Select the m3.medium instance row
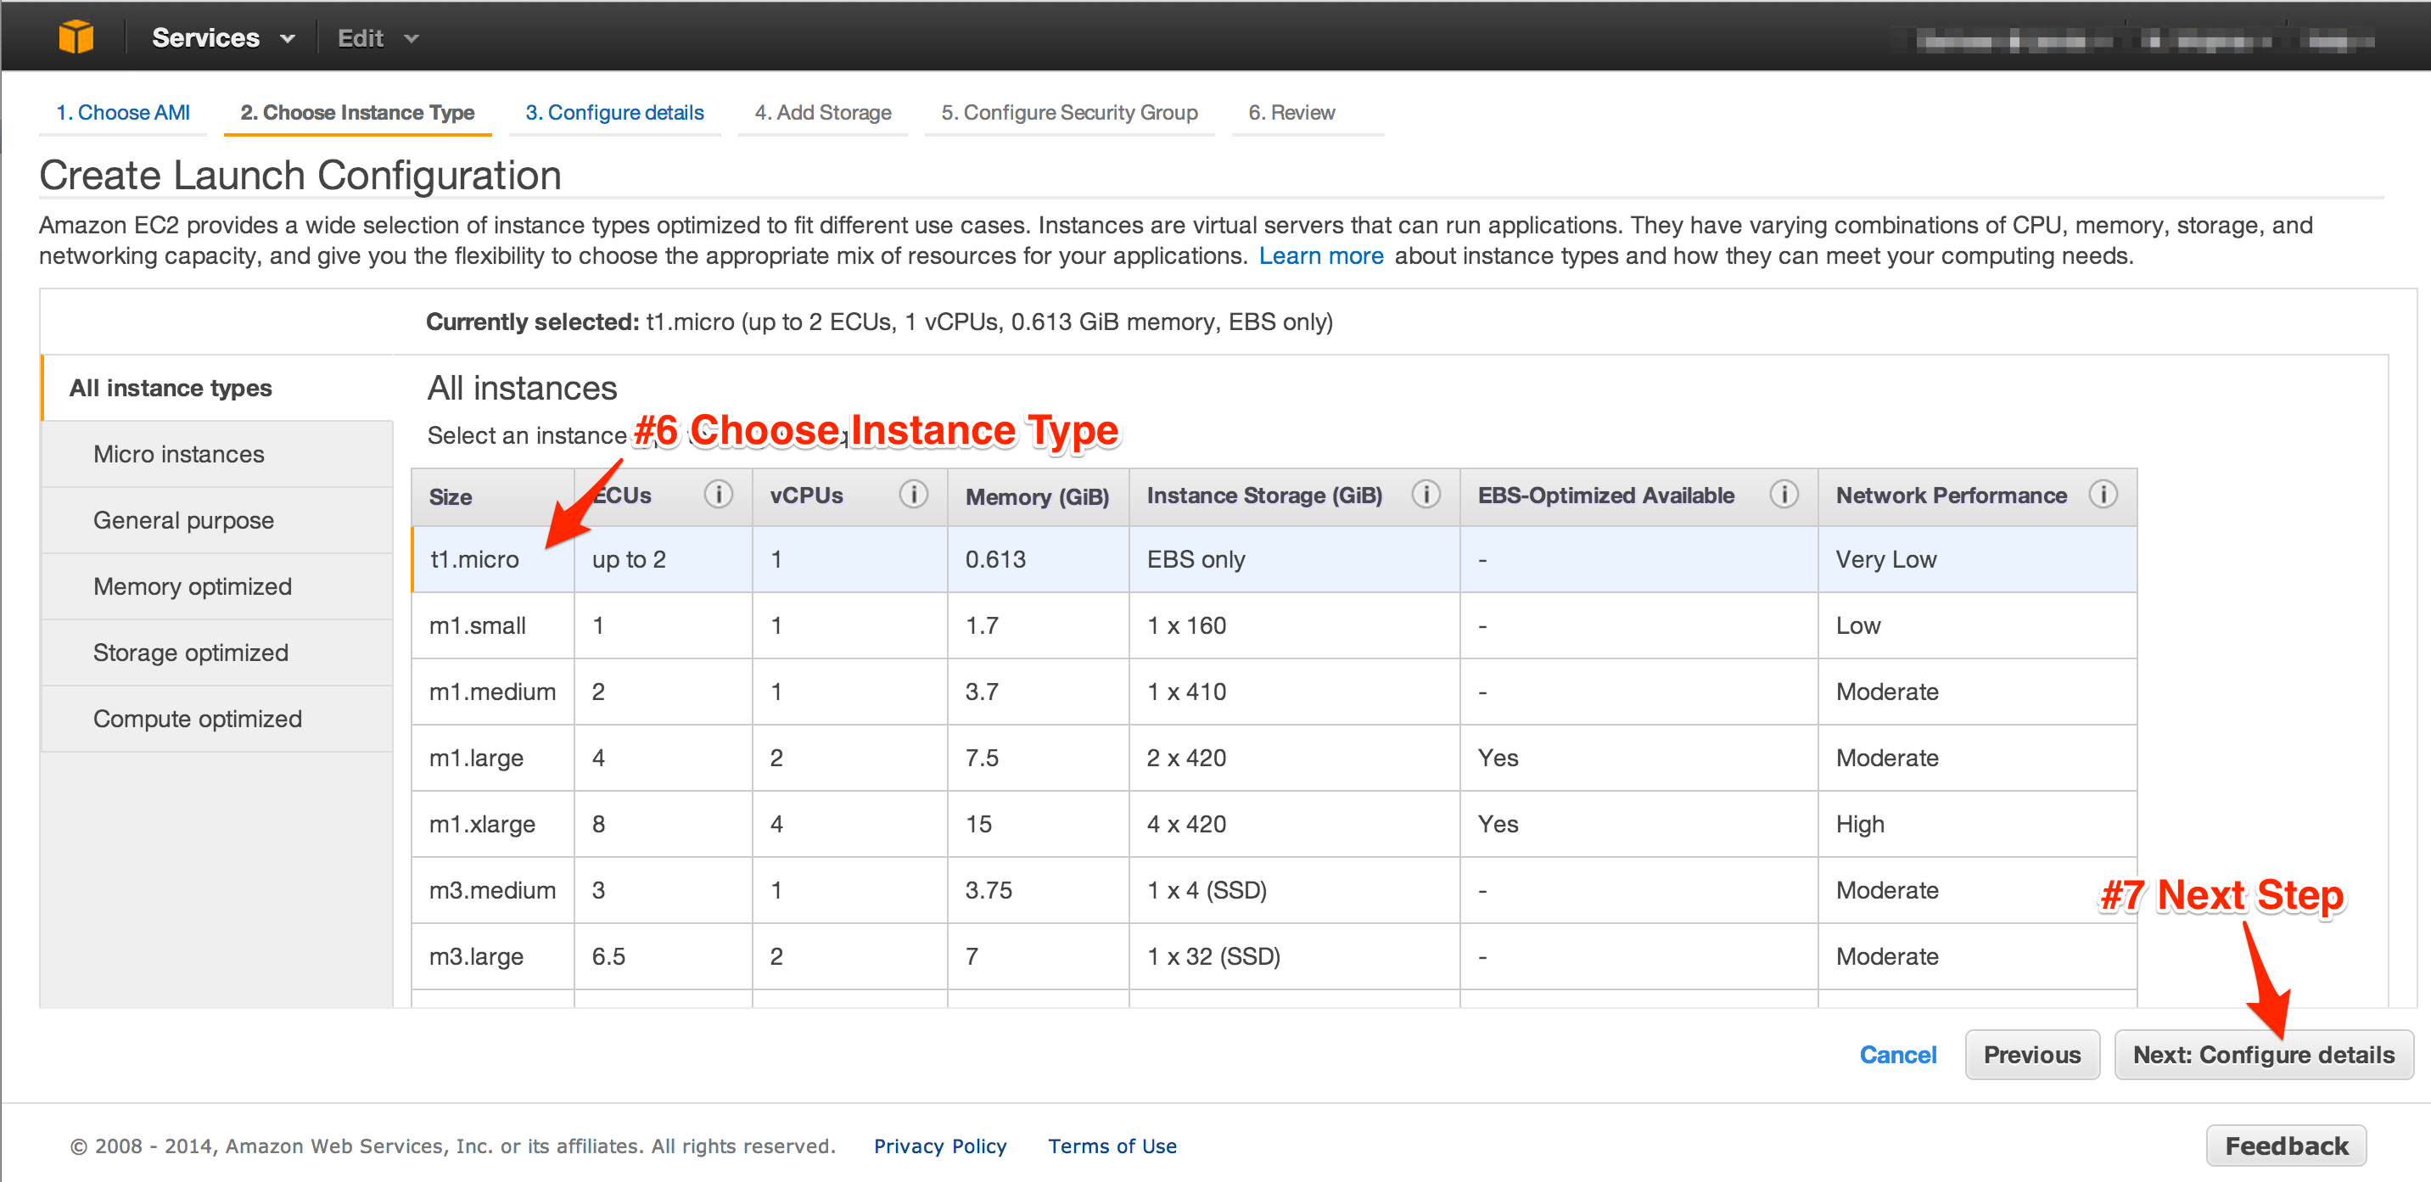Viewport: 2431px width, 1182px height. click(1274, 889)
